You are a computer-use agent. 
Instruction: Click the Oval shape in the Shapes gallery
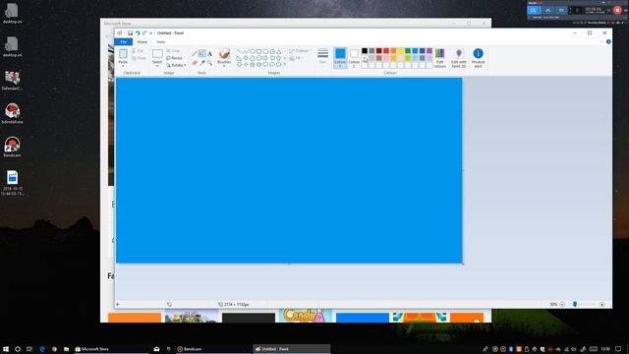pyautogui.click(x=253, y=51)
